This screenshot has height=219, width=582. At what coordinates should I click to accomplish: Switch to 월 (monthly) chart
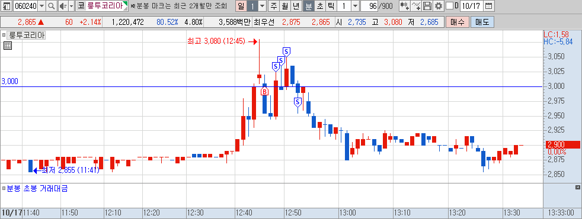[284, 6]
